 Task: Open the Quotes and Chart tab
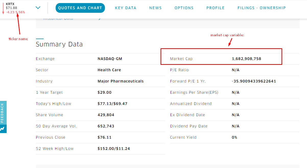(x=80, y=8)
